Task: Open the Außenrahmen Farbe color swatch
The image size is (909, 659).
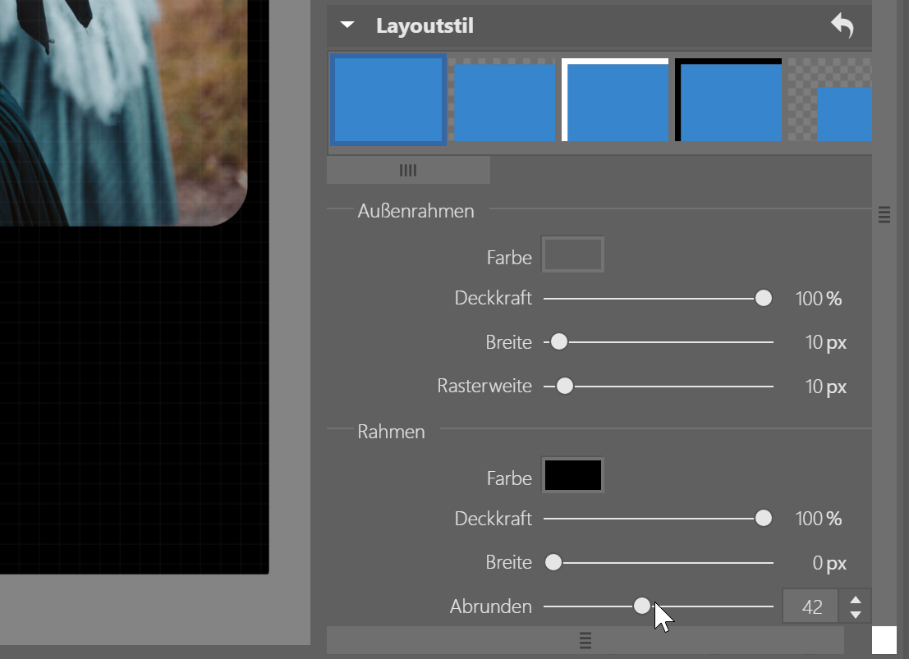Action: [573, 254]
